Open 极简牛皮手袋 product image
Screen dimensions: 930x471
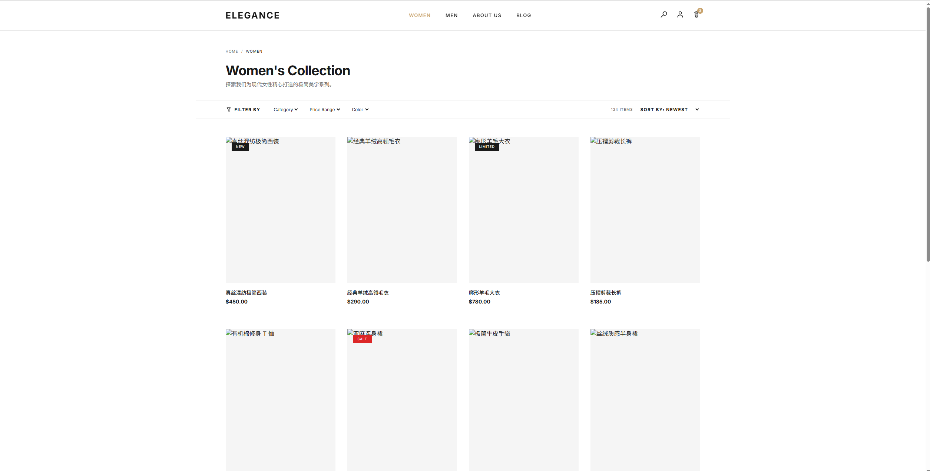(x=523, y=400)
